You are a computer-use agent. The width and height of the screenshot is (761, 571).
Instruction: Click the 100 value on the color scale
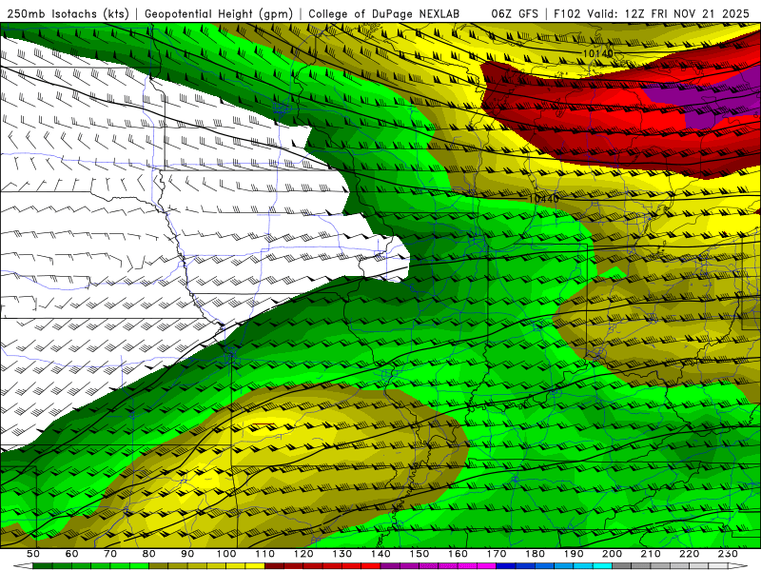(x=226, y=554)
